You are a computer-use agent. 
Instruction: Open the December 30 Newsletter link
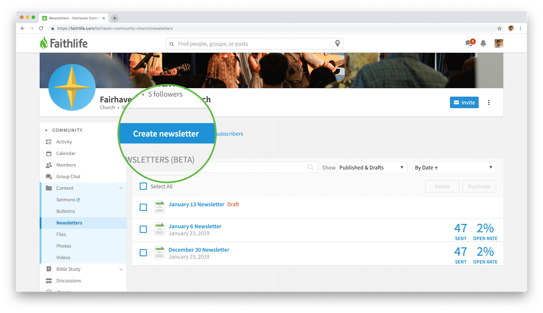[199, 250]
